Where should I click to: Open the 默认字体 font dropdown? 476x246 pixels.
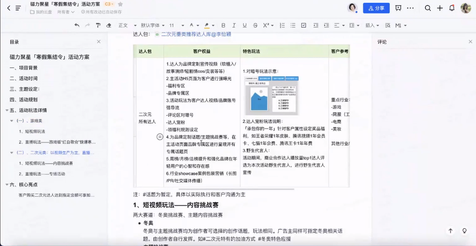point(153,25)
